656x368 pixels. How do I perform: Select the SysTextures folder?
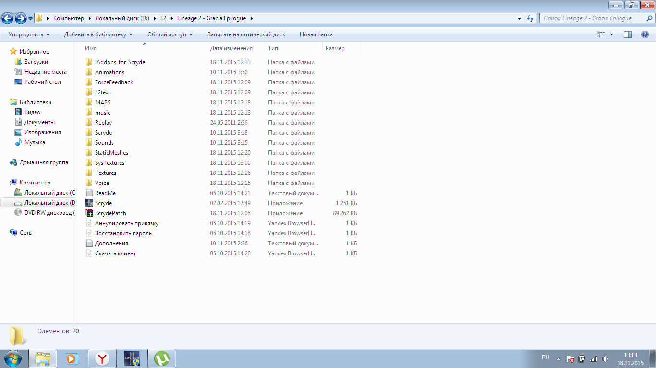pyautogui.click(x=109, y=163)
